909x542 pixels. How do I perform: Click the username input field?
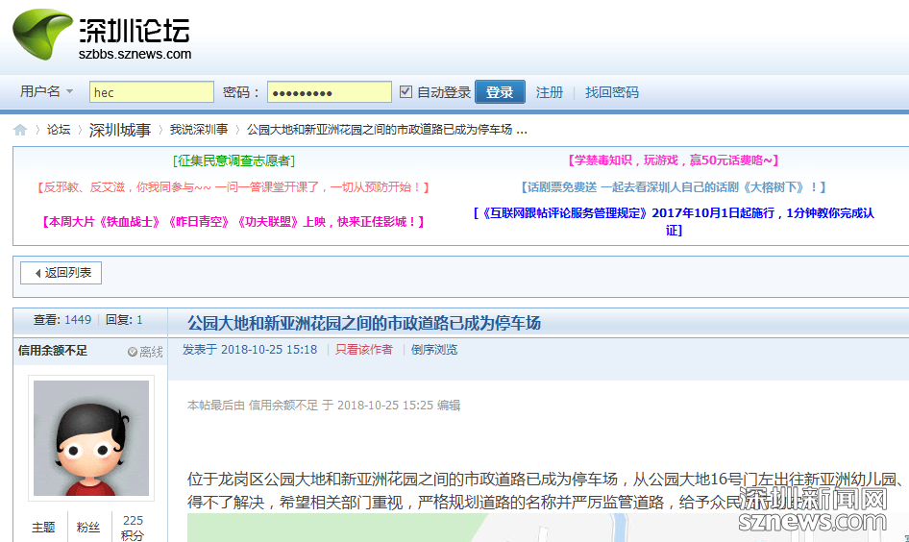[x=152, y=92]
